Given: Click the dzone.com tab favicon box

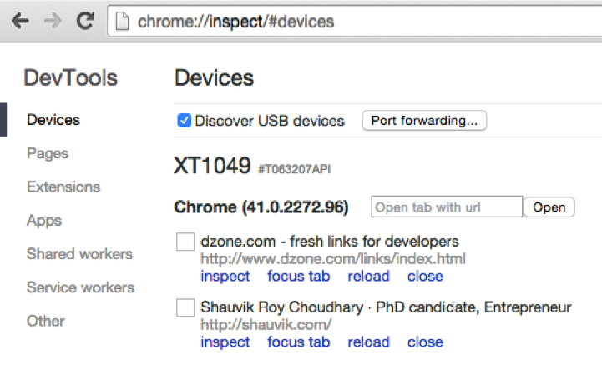Looking at the screenshot, I should [185, 242].
